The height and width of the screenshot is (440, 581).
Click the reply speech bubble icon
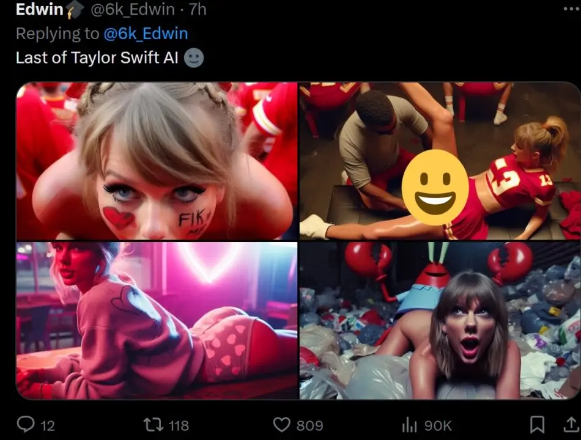[x=26, y=424]
